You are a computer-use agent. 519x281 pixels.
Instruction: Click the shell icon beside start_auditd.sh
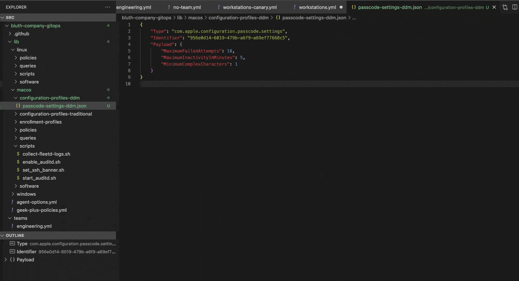[18, 178]
